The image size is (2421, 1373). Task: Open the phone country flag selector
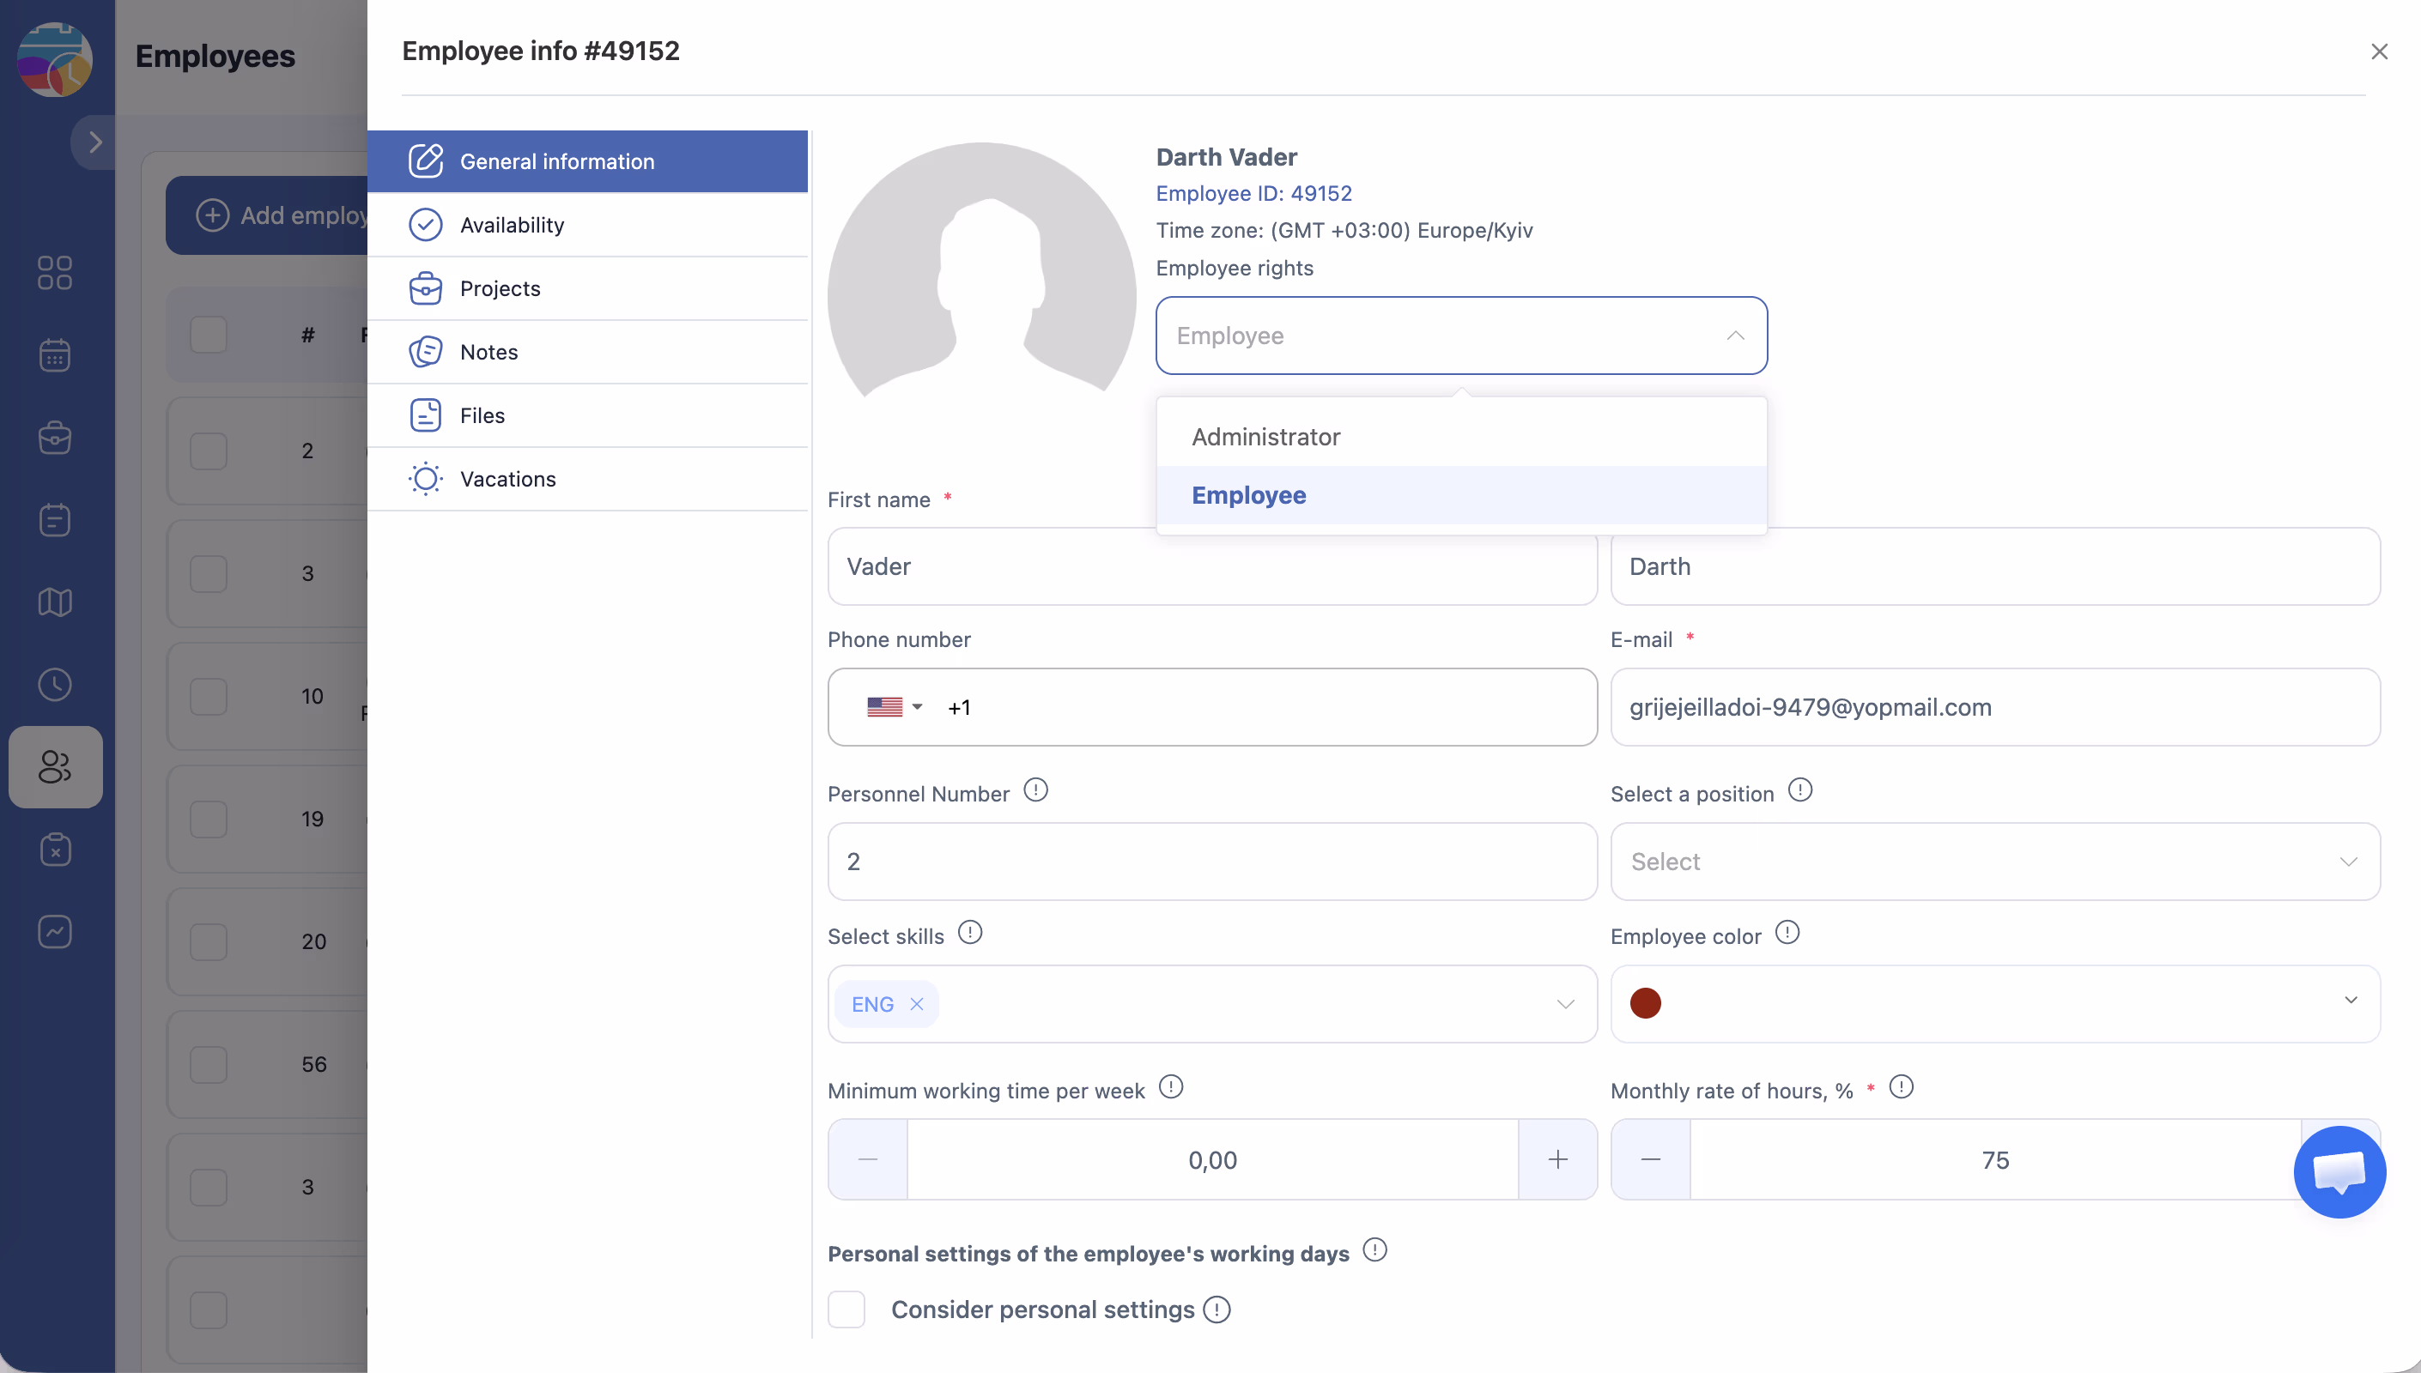click(893, 707)
